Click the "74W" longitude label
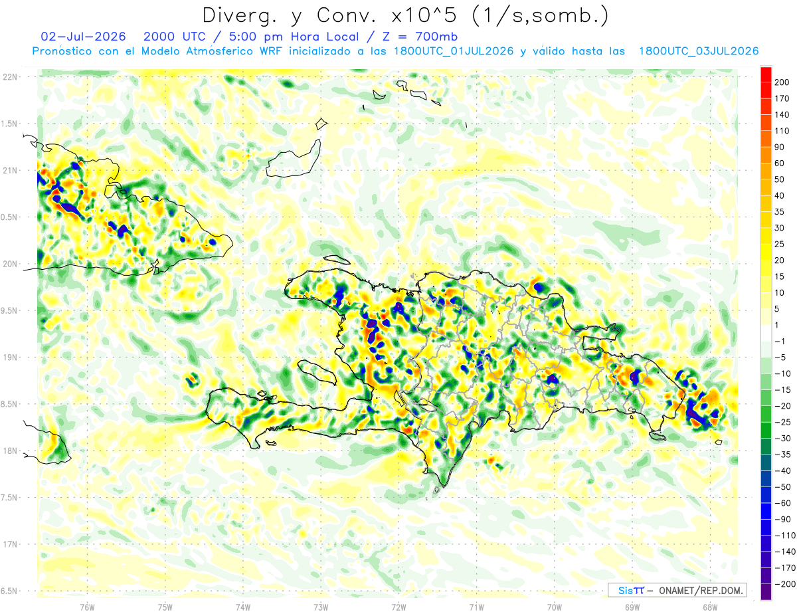 pyautogui.click(x=243, y=607)
